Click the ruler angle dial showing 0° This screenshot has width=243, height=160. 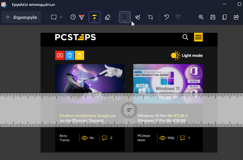129,110
